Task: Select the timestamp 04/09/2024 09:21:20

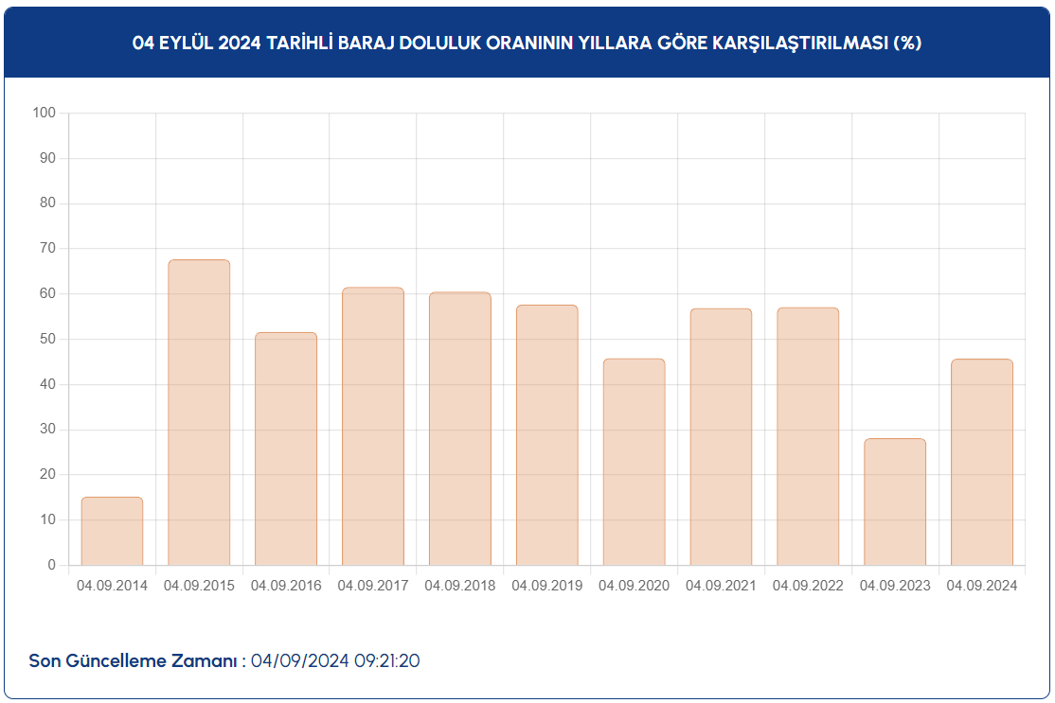Action: click(335, 660)
